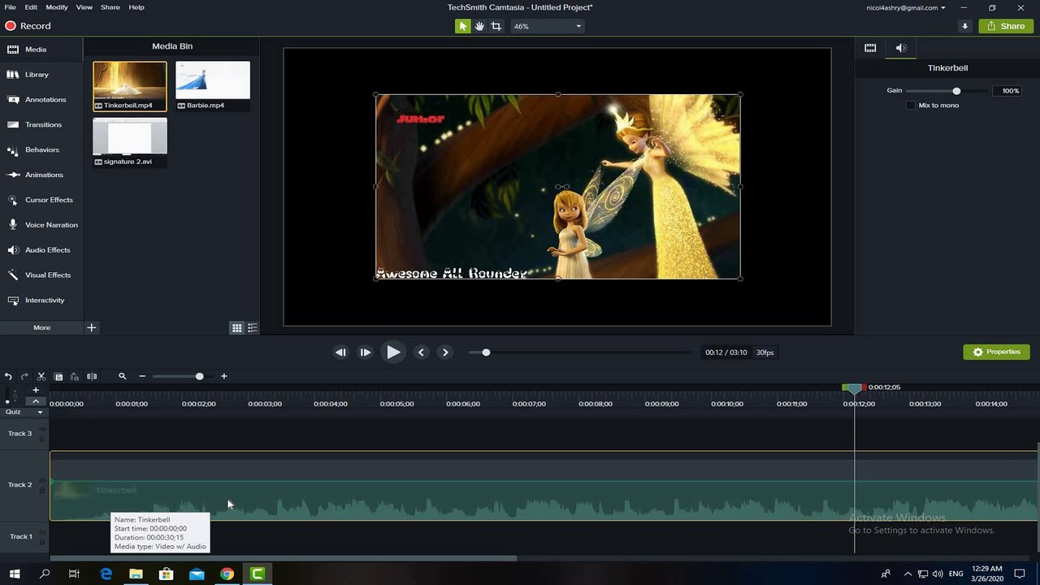Click the playback scrubber handle
This screenshot has width=1040, height=585.
tap(486, 353)
